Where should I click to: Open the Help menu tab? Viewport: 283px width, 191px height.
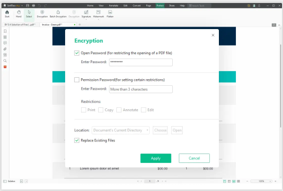pyautogui.click(x=182, y=6)
